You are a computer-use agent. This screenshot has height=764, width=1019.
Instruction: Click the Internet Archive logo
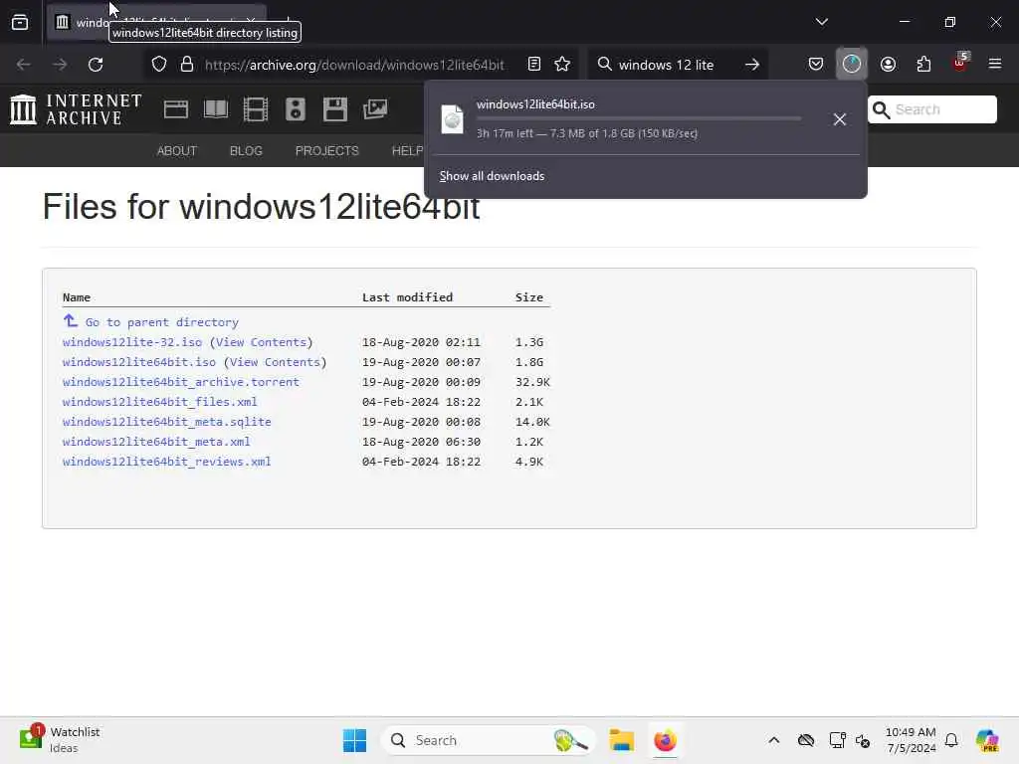point(76,109)
